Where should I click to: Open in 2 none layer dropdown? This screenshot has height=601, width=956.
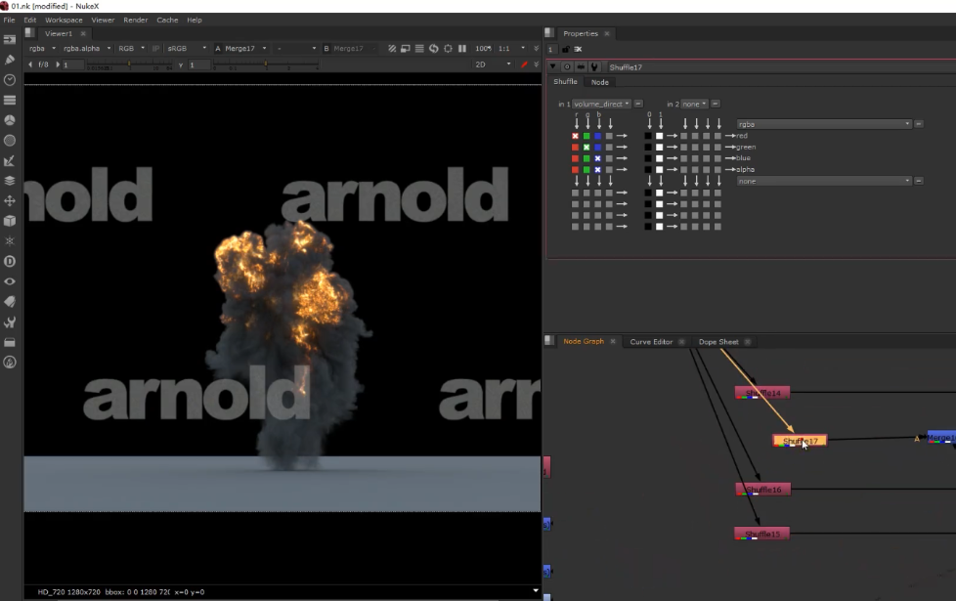[694, 104]
